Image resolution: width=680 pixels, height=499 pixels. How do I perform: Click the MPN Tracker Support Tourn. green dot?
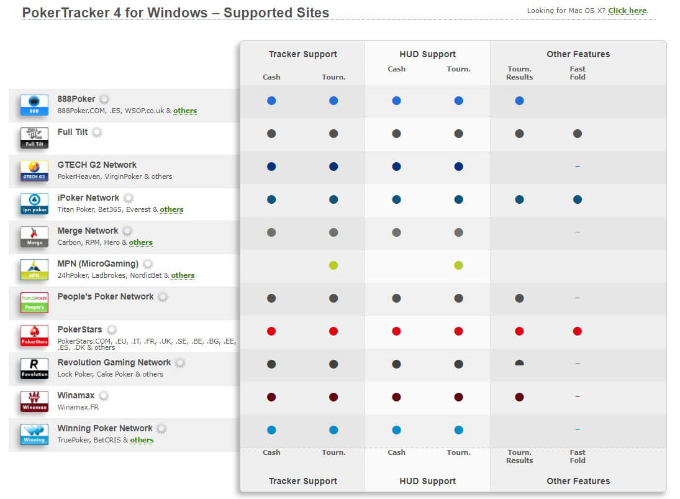pyautogui.click(x=333, y=265)
